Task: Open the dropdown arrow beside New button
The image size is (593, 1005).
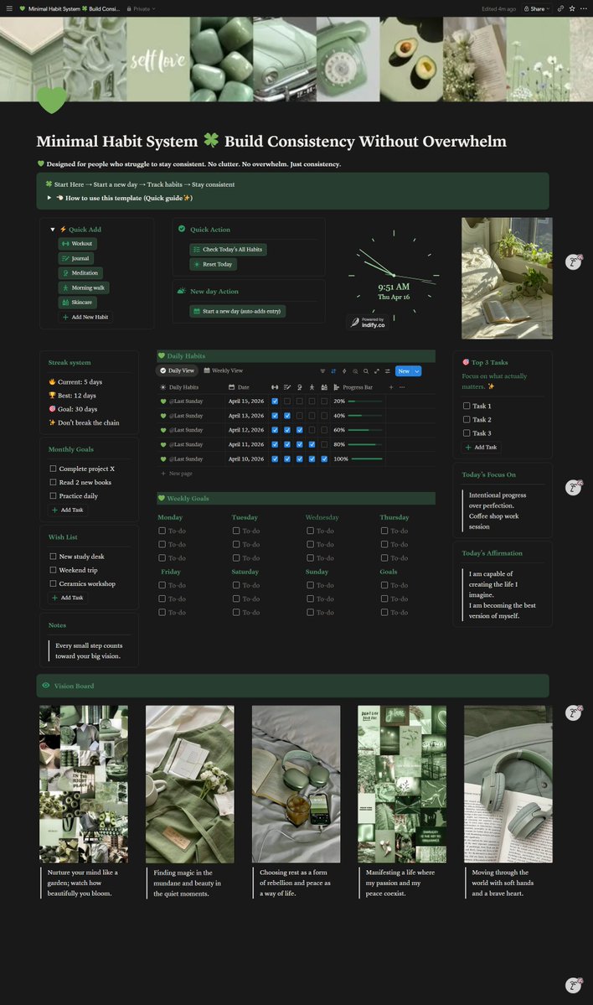Action: 417,371
